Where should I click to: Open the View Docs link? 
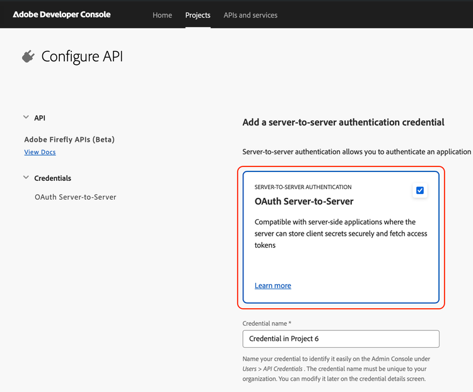click(x=40, y=152)
